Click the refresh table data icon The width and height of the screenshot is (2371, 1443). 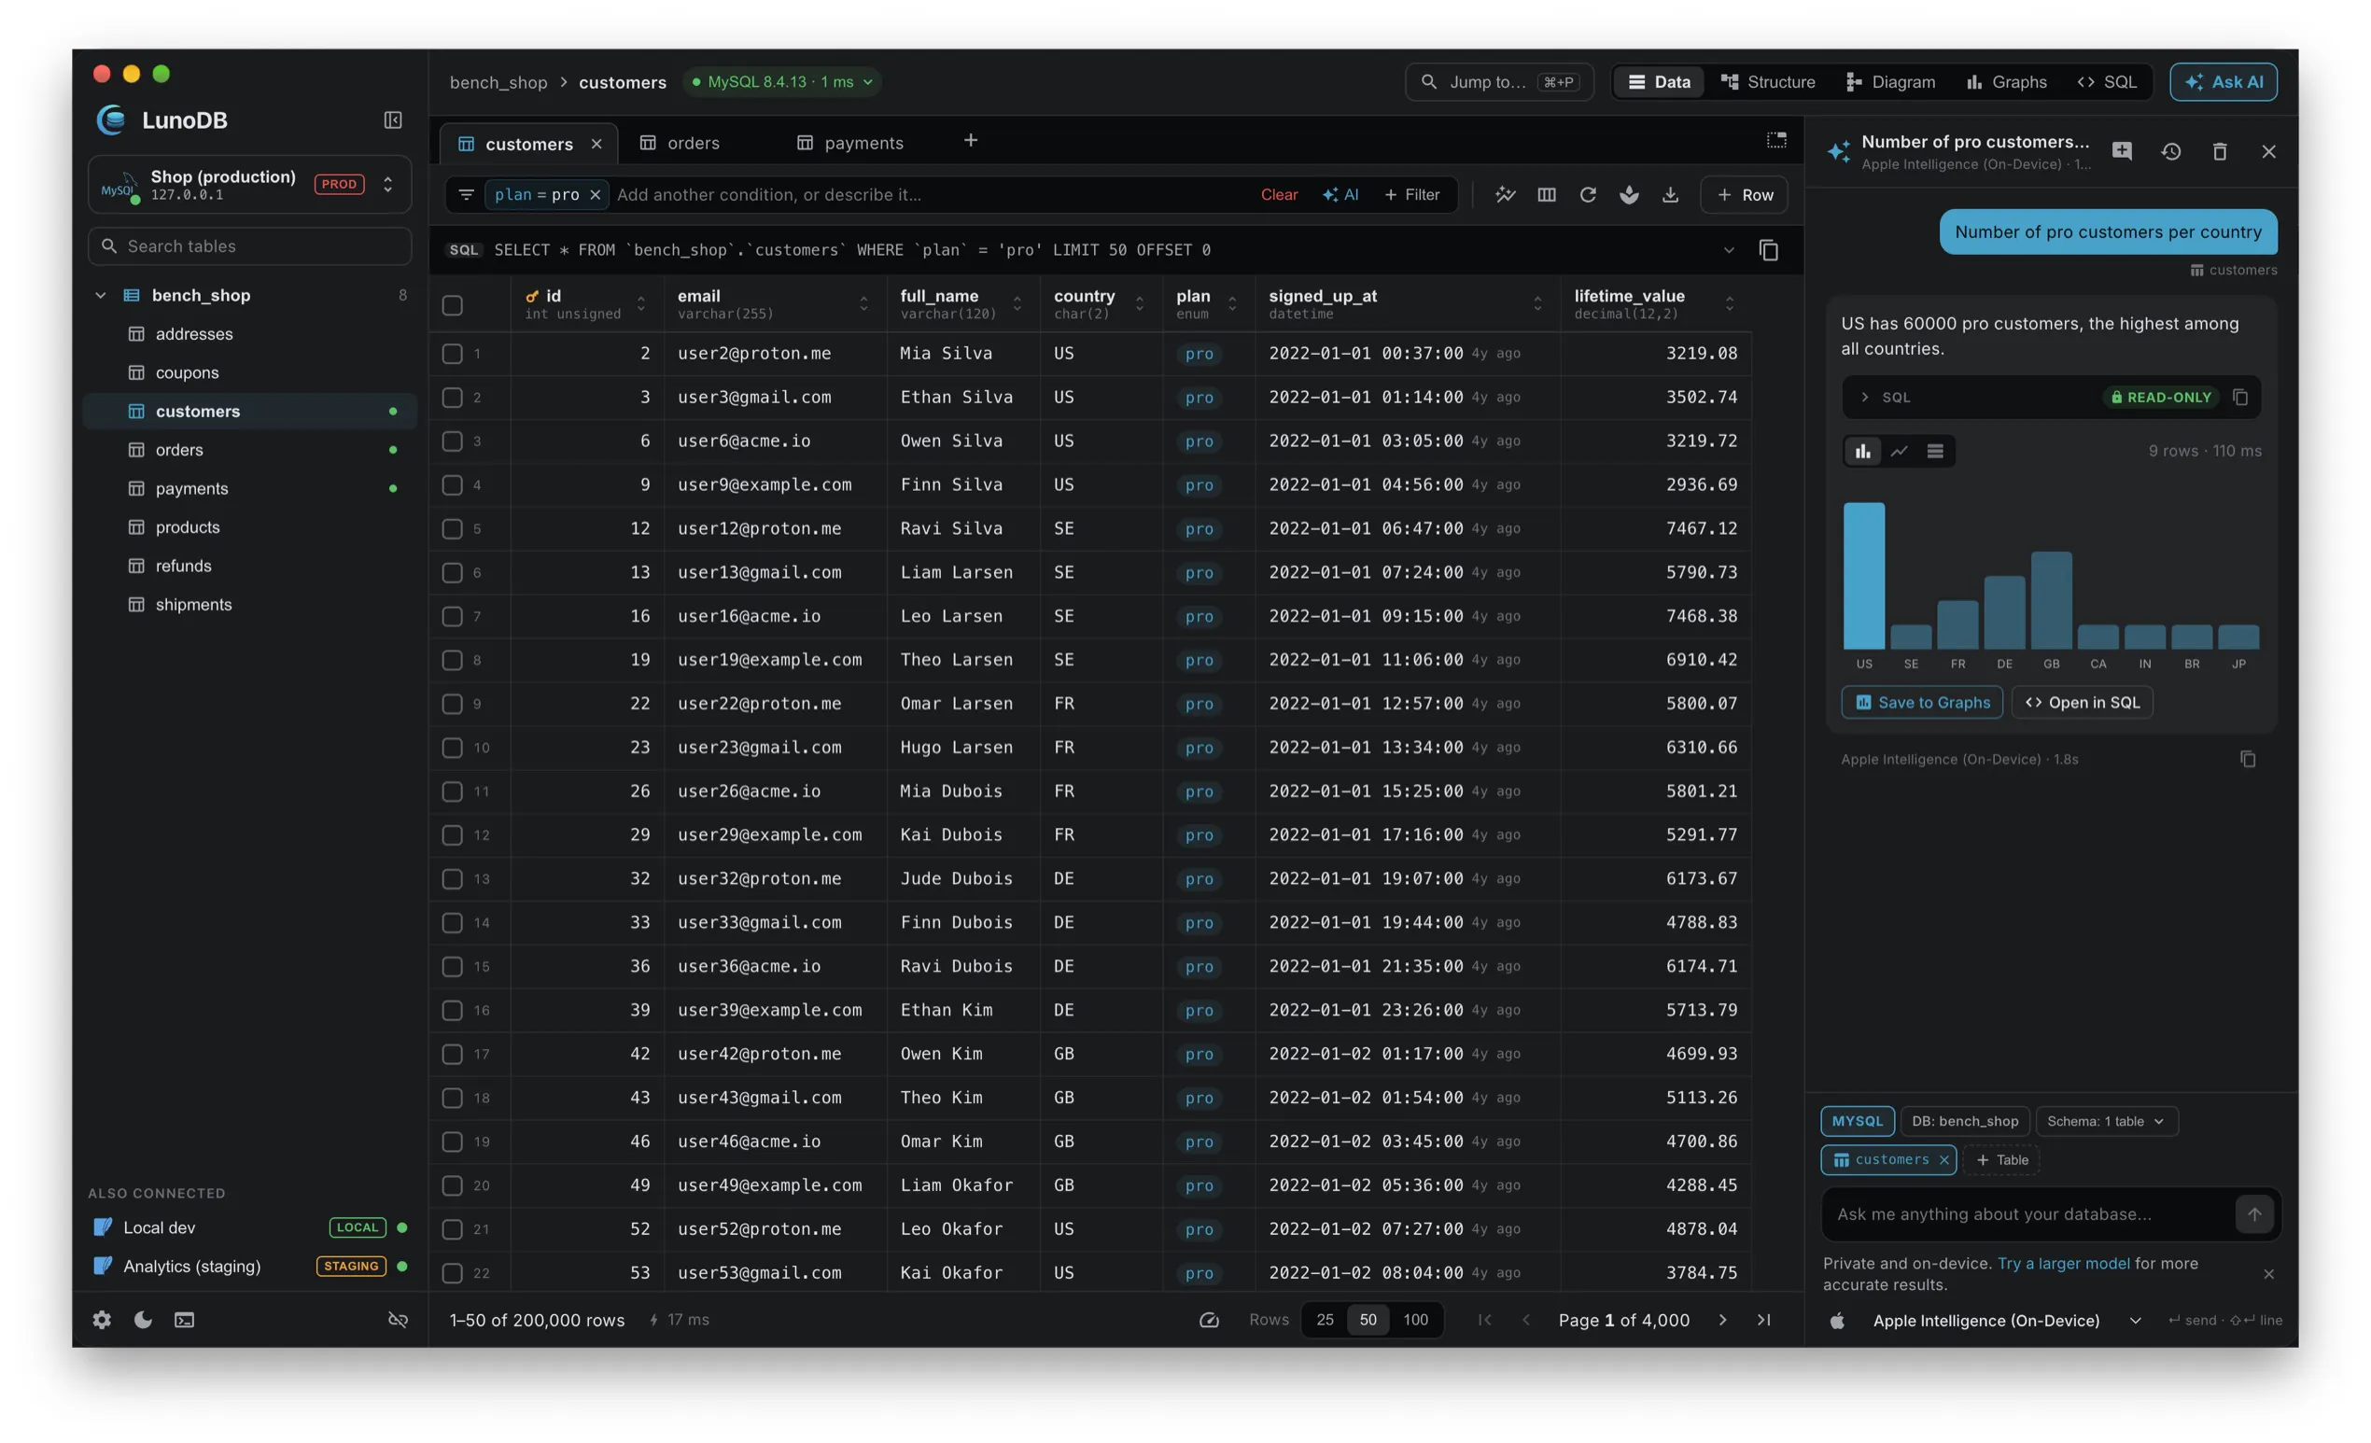pyautogui.click(x=1588, y=194)
